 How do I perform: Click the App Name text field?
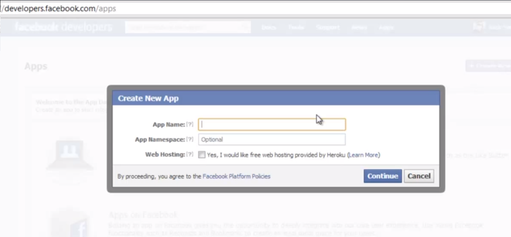[272, 125]
